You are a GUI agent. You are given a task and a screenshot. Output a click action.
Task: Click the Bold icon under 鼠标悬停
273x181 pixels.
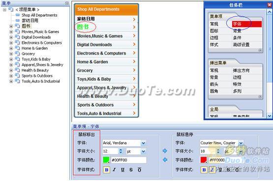click(x=204, y=170)
